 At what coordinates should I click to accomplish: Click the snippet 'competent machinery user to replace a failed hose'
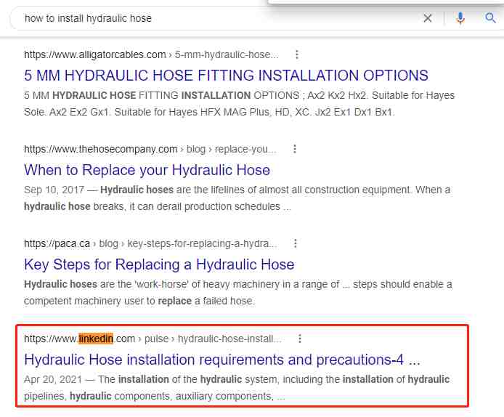[139, 301]
